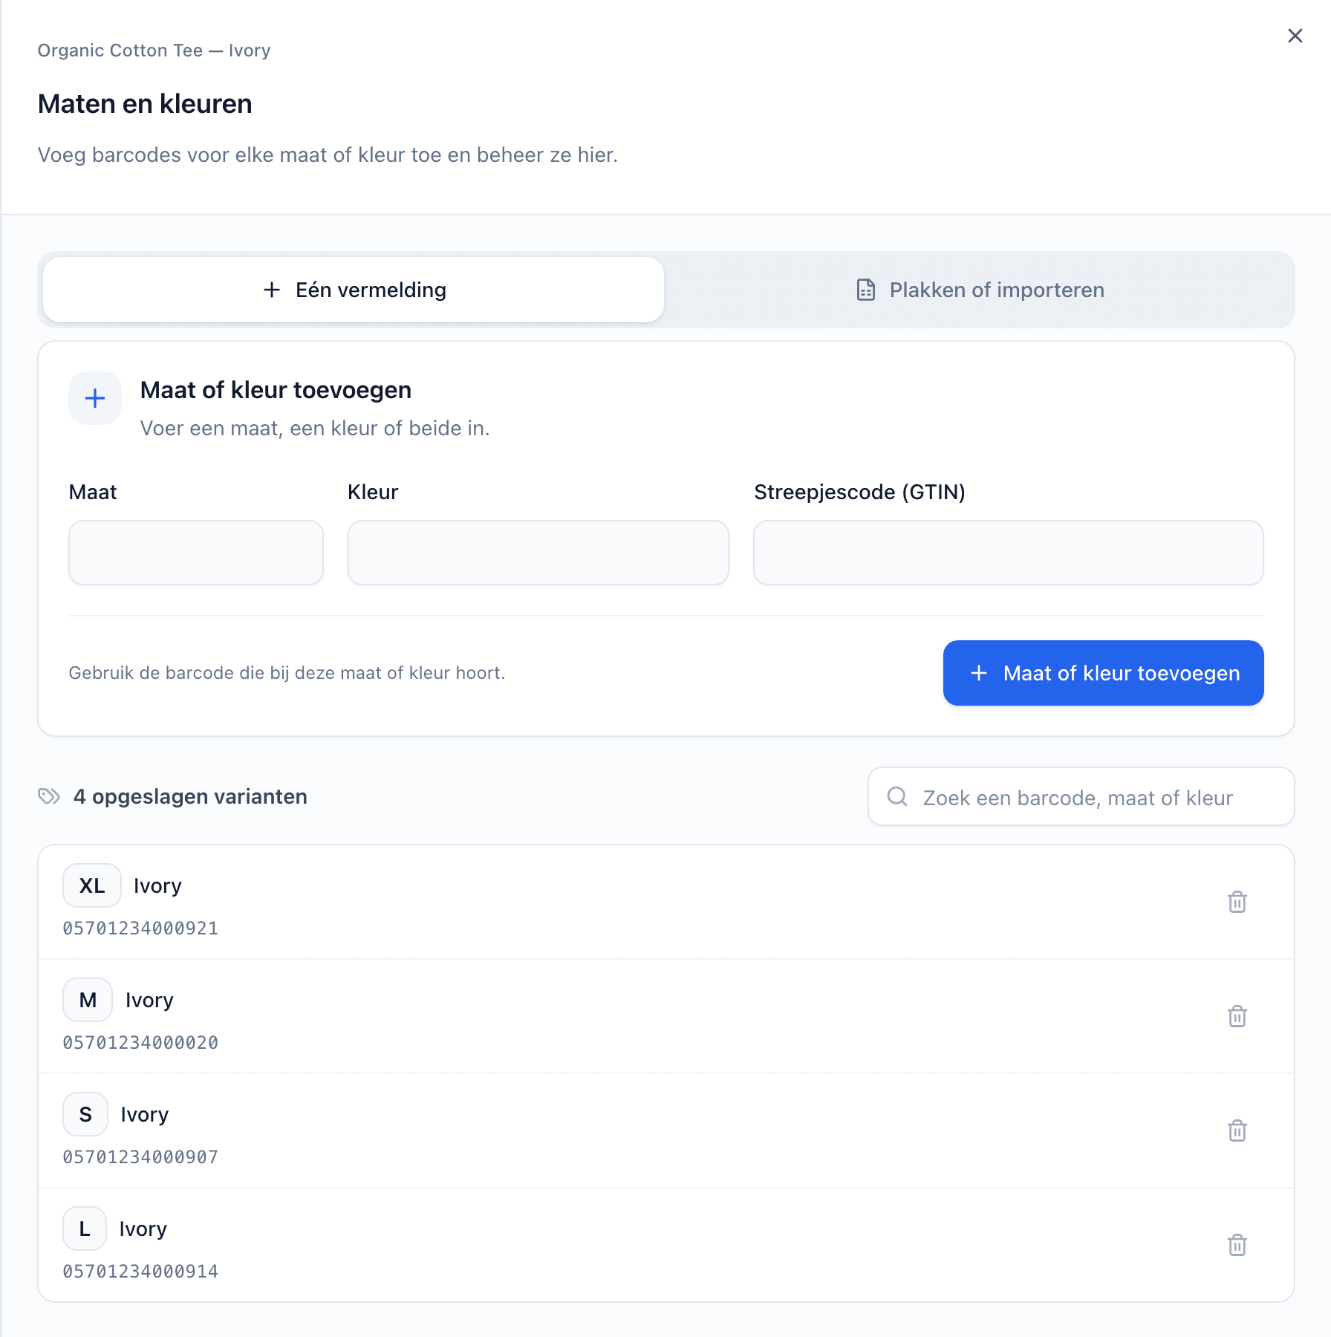Screen dimensions: 1331x1337
Task: Click the barcode 05701234000921
Action: [140, 928]
